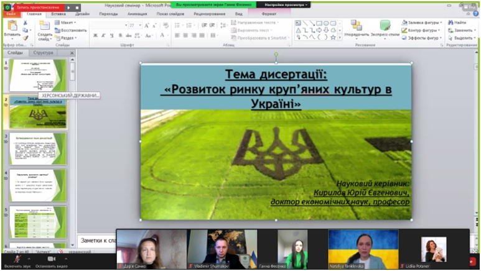Viewport: 481px width, 271px height.
Task: Unmute microphone (Включить звук) in Zoom
Action: [17, 262]
